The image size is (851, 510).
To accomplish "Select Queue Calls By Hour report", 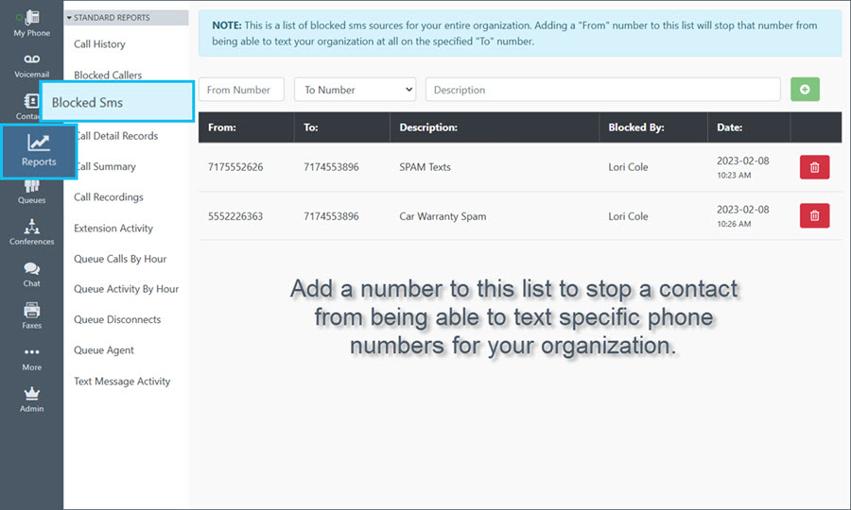I will pyautogui.click(x=119, y=259).
